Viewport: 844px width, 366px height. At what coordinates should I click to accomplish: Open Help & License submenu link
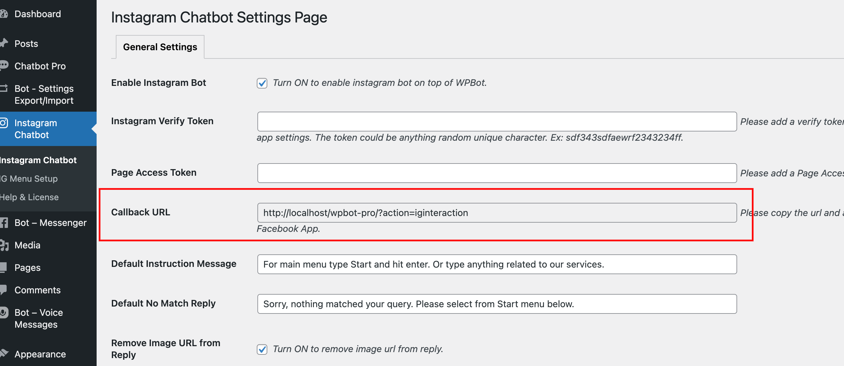tap(29, 197)
